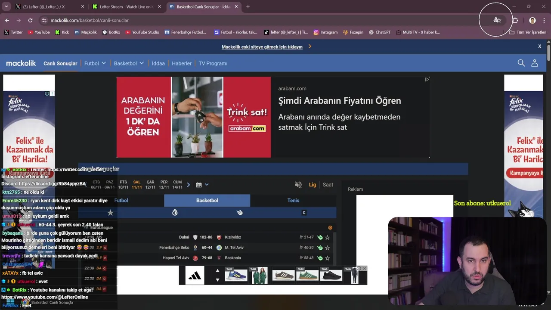Go back with the browser back arrow

7,20
